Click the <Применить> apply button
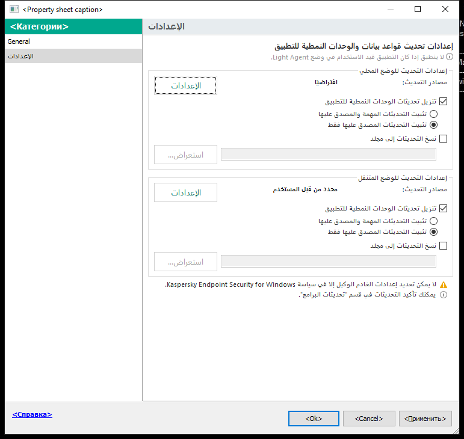464x439 pixels. 425,419
